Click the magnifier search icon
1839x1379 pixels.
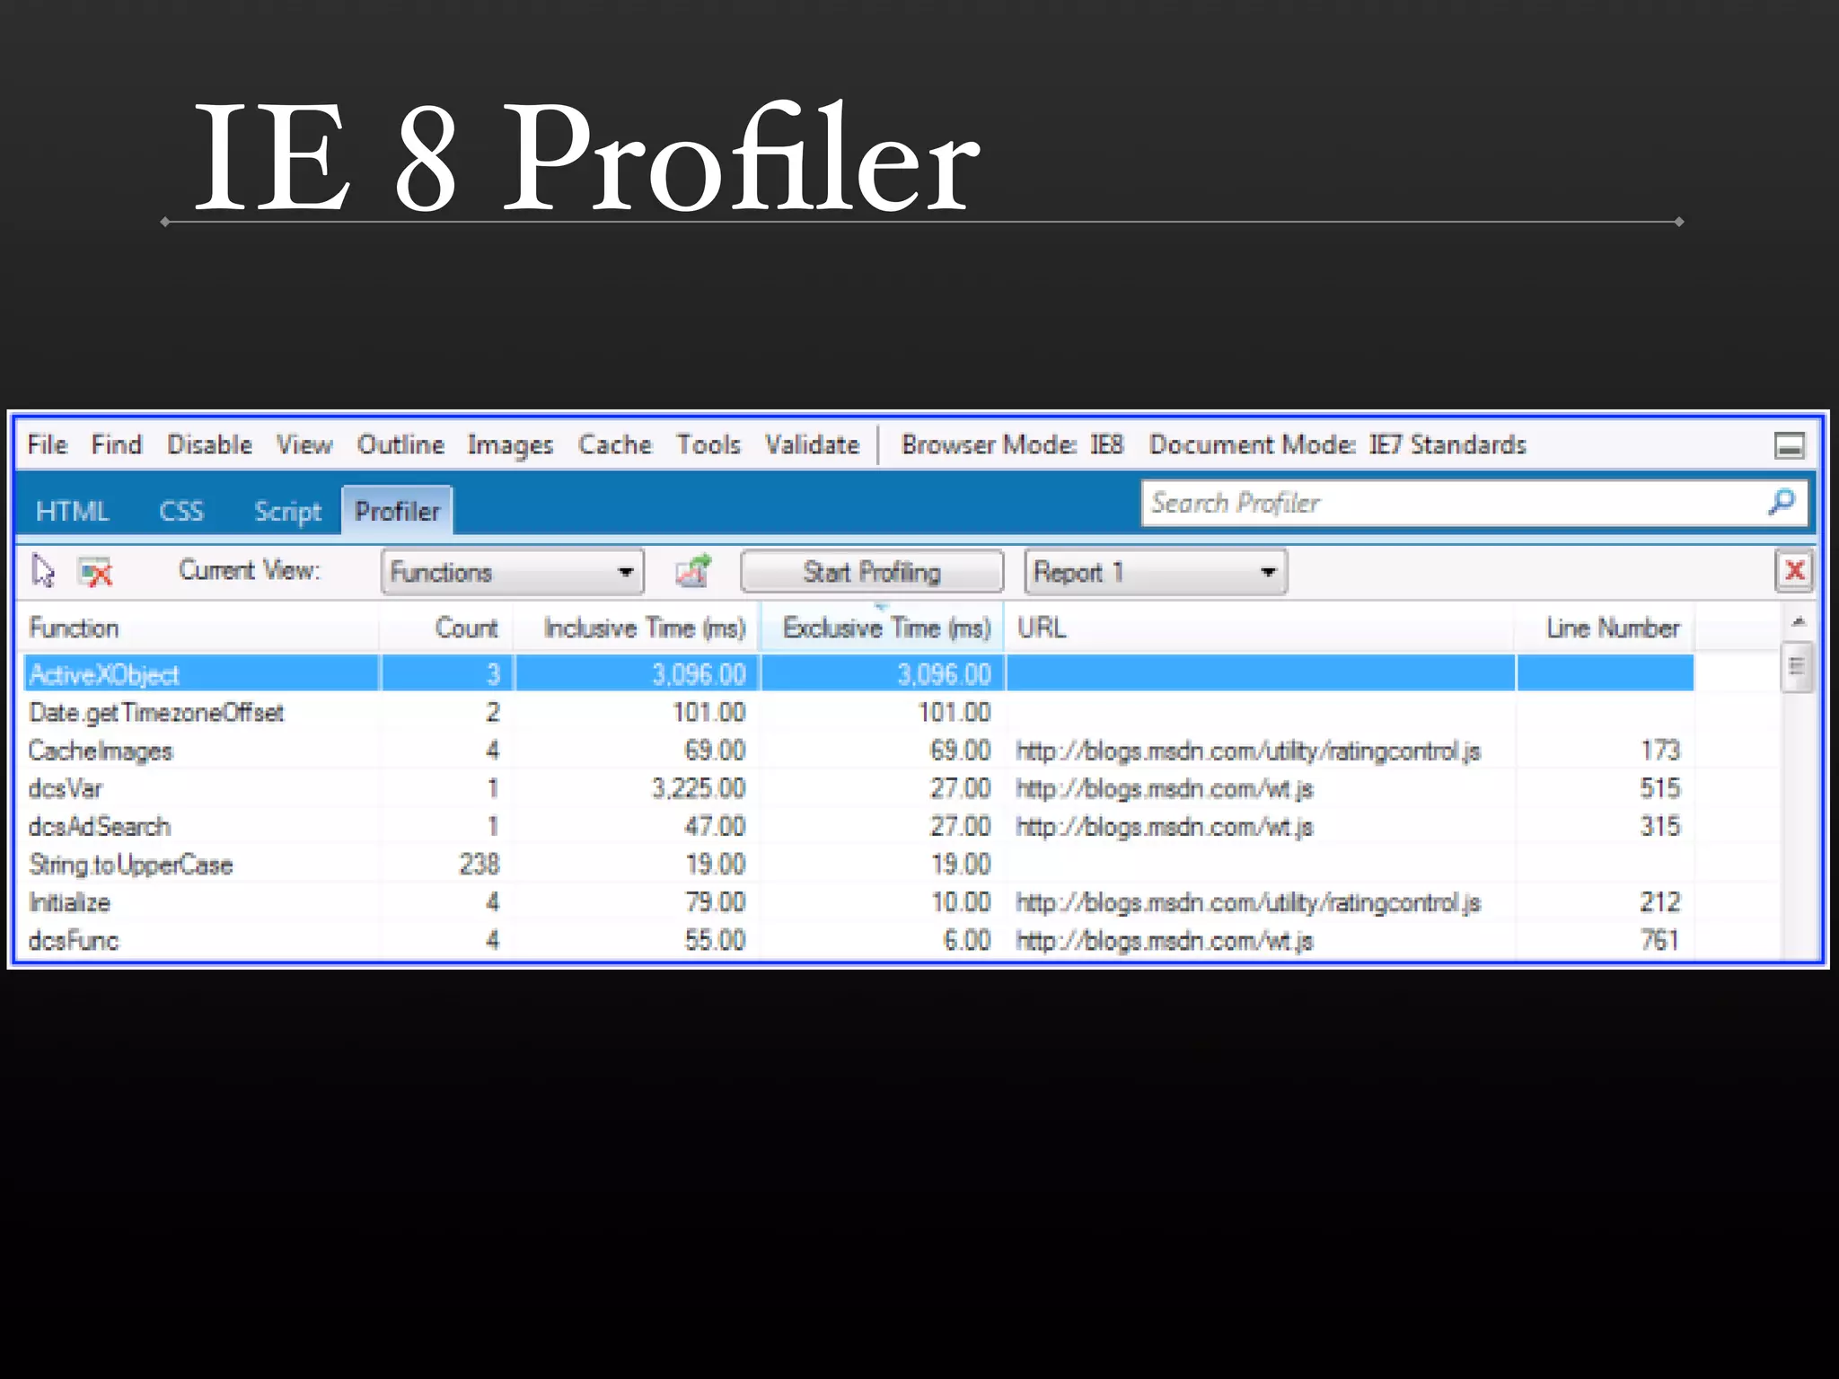(x=1782, y=502)
